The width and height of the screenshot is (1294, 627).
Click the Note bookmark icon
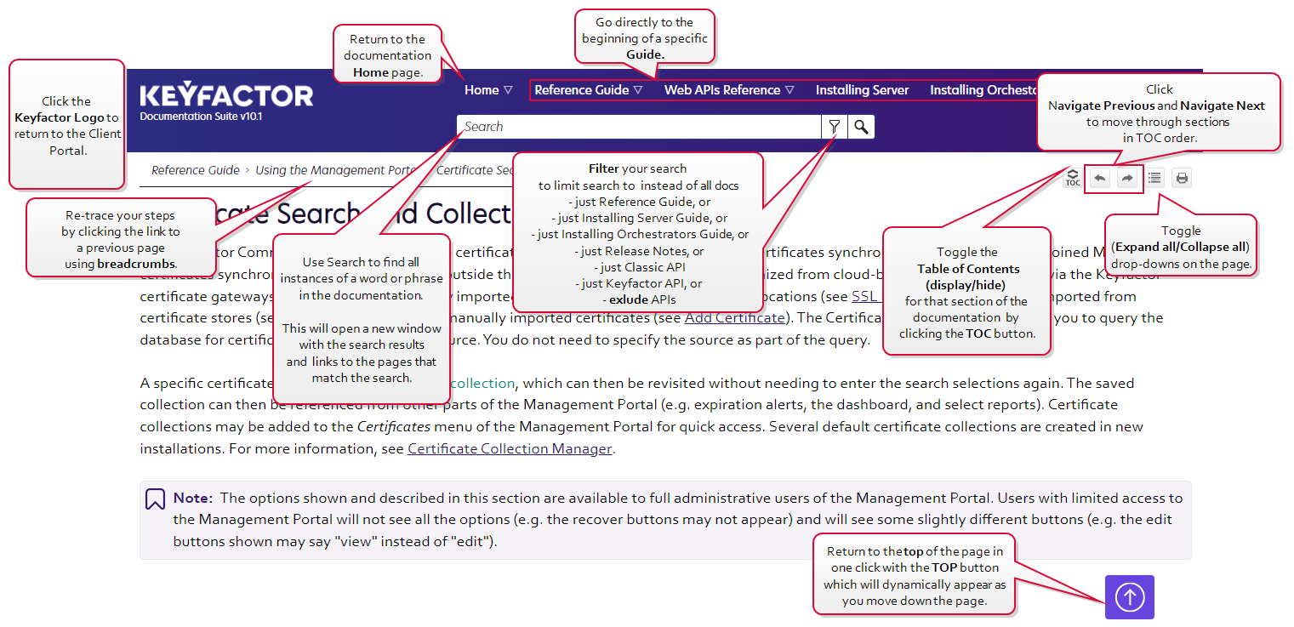[155, 499]
